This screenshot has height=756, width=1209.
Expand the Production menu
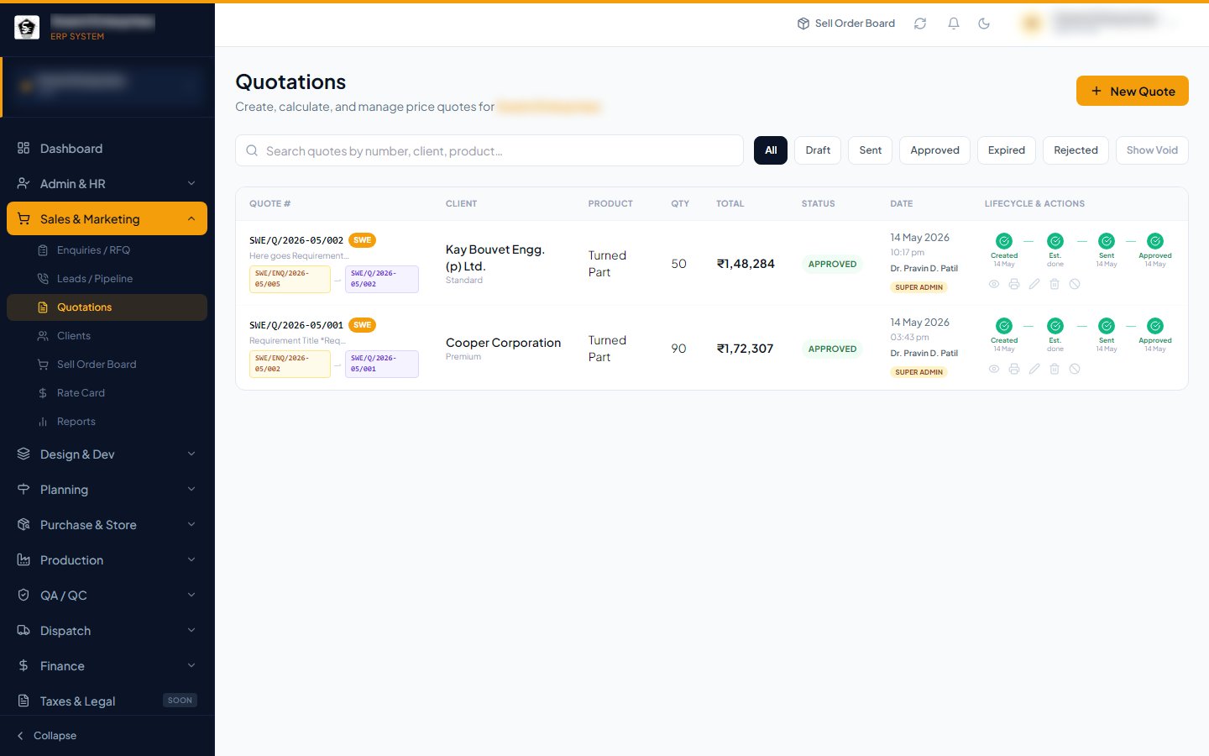(107, 560)
